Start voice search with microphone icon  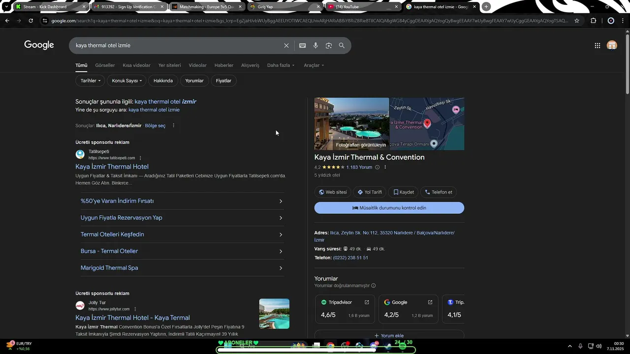click(x=315, y=45)
